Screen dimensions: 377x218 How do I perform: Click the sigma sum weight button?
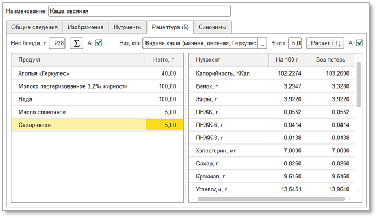click(x=76, y=43)
